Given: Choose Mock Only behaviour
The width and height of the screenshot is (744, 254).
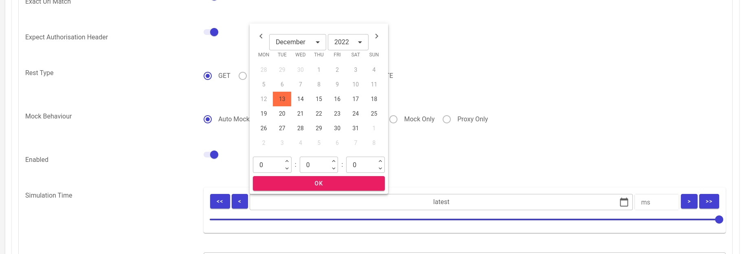Looking at the screenshot, I should pos(393,119).
